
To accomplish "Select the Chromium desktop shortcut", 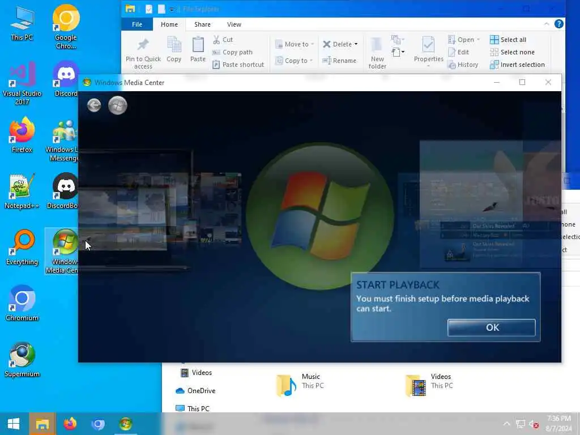I will (x=22, y=304).
